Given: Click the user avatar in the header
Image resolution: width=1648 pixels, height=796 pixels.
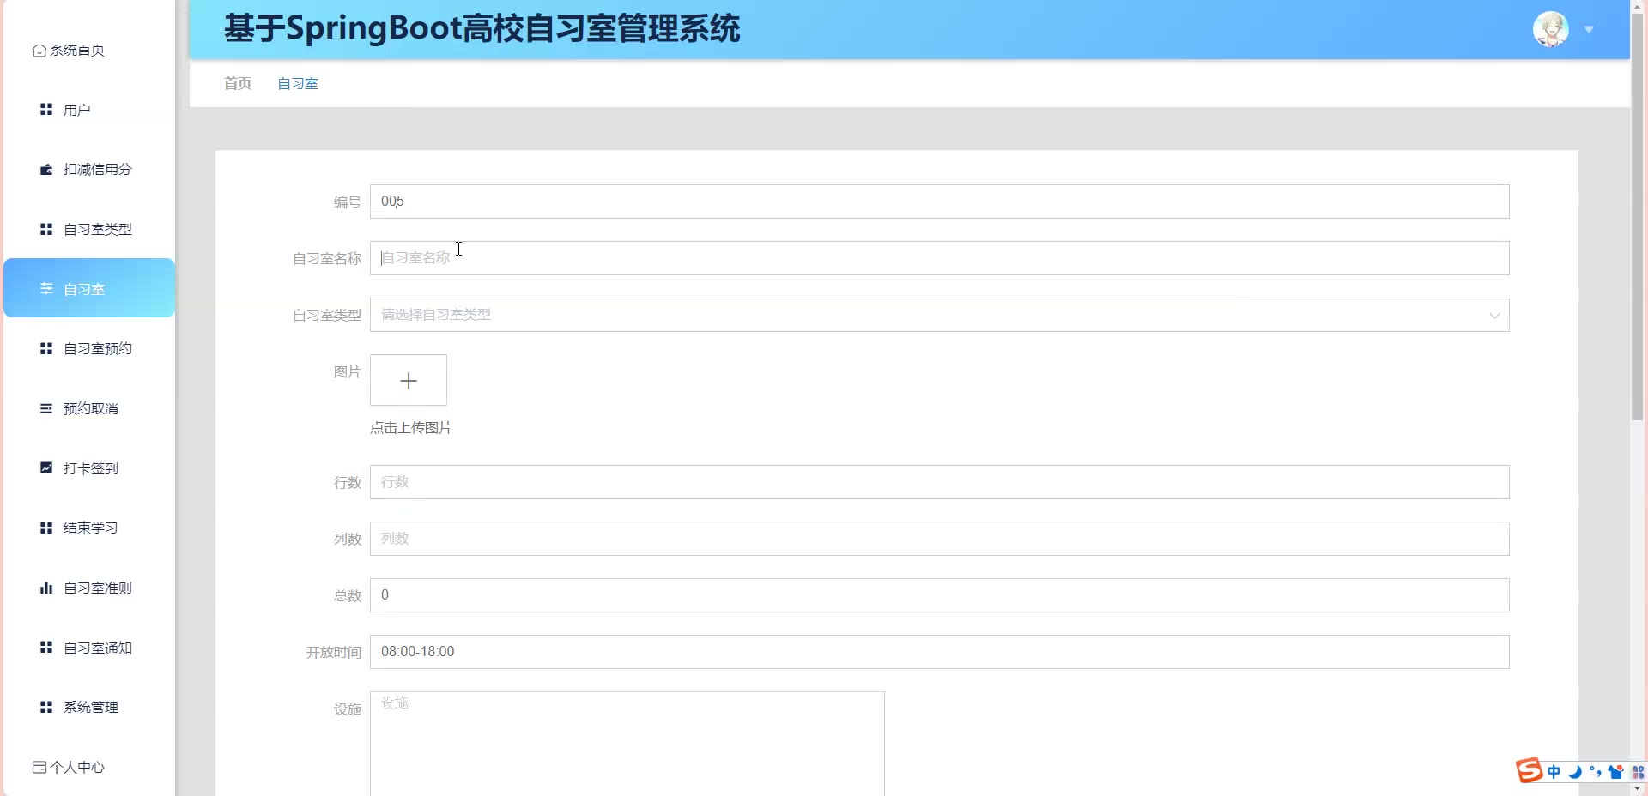Looking at the screenshot, I should [x=1551, y=29].
